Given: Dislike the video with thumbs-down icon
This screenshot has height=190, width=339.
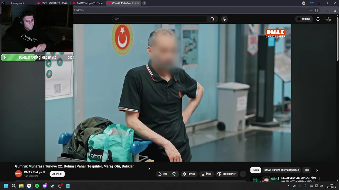Looking at the screenshot, I should coord(174,174).
